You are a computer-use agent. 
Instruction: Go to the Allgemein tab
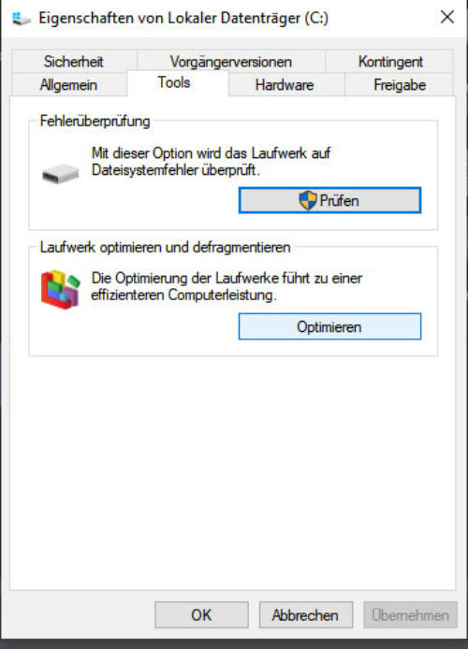tap(68, 85)
